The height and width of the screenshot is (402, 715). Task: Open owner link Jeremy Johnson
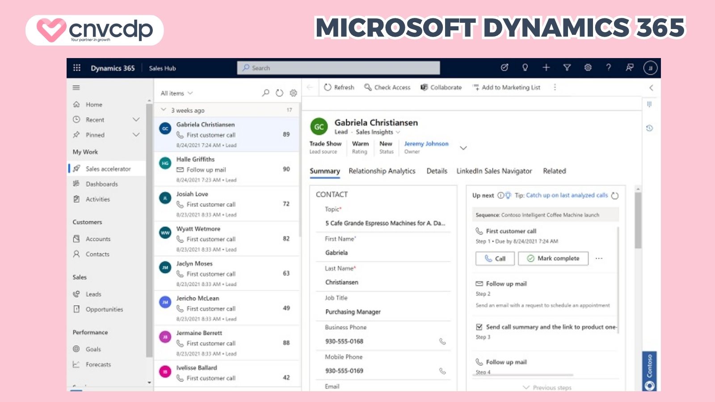click(426, 144)
